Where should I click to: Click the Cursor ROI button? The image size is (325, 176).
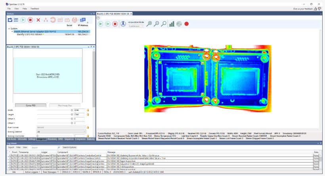(x=31, y=105)
